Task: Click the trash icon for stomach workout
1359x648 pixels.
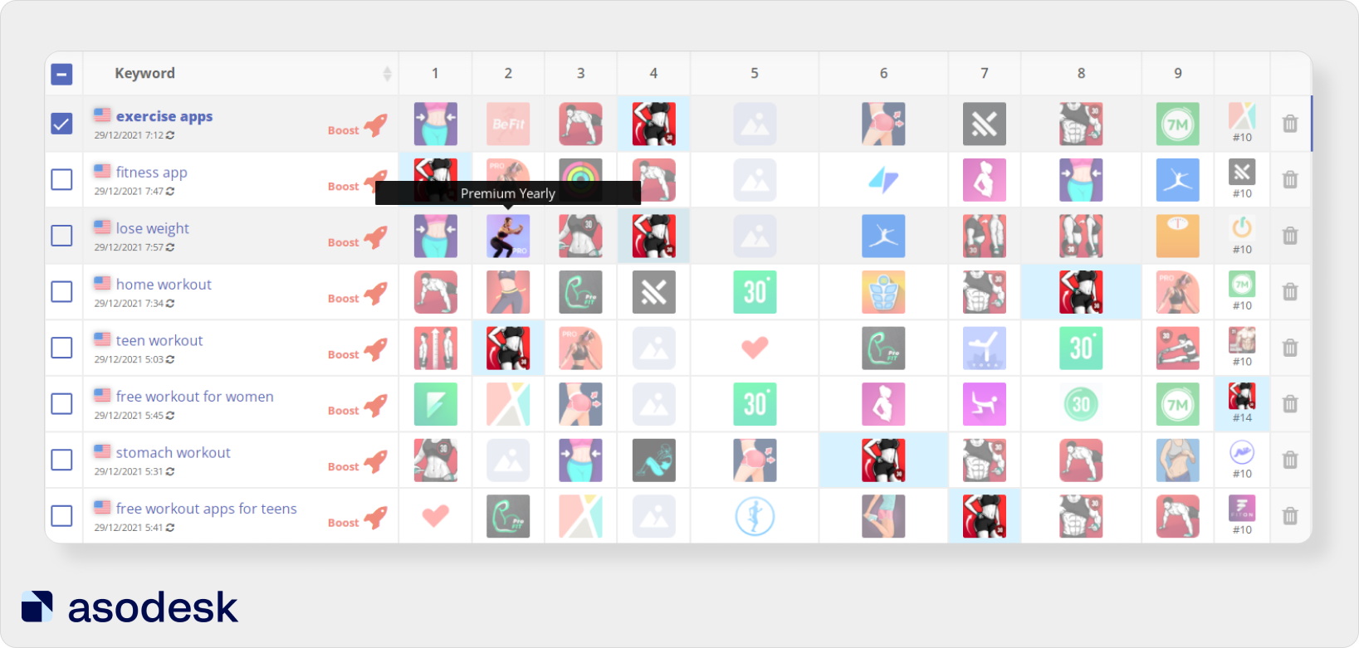Action: [1289, 460]
